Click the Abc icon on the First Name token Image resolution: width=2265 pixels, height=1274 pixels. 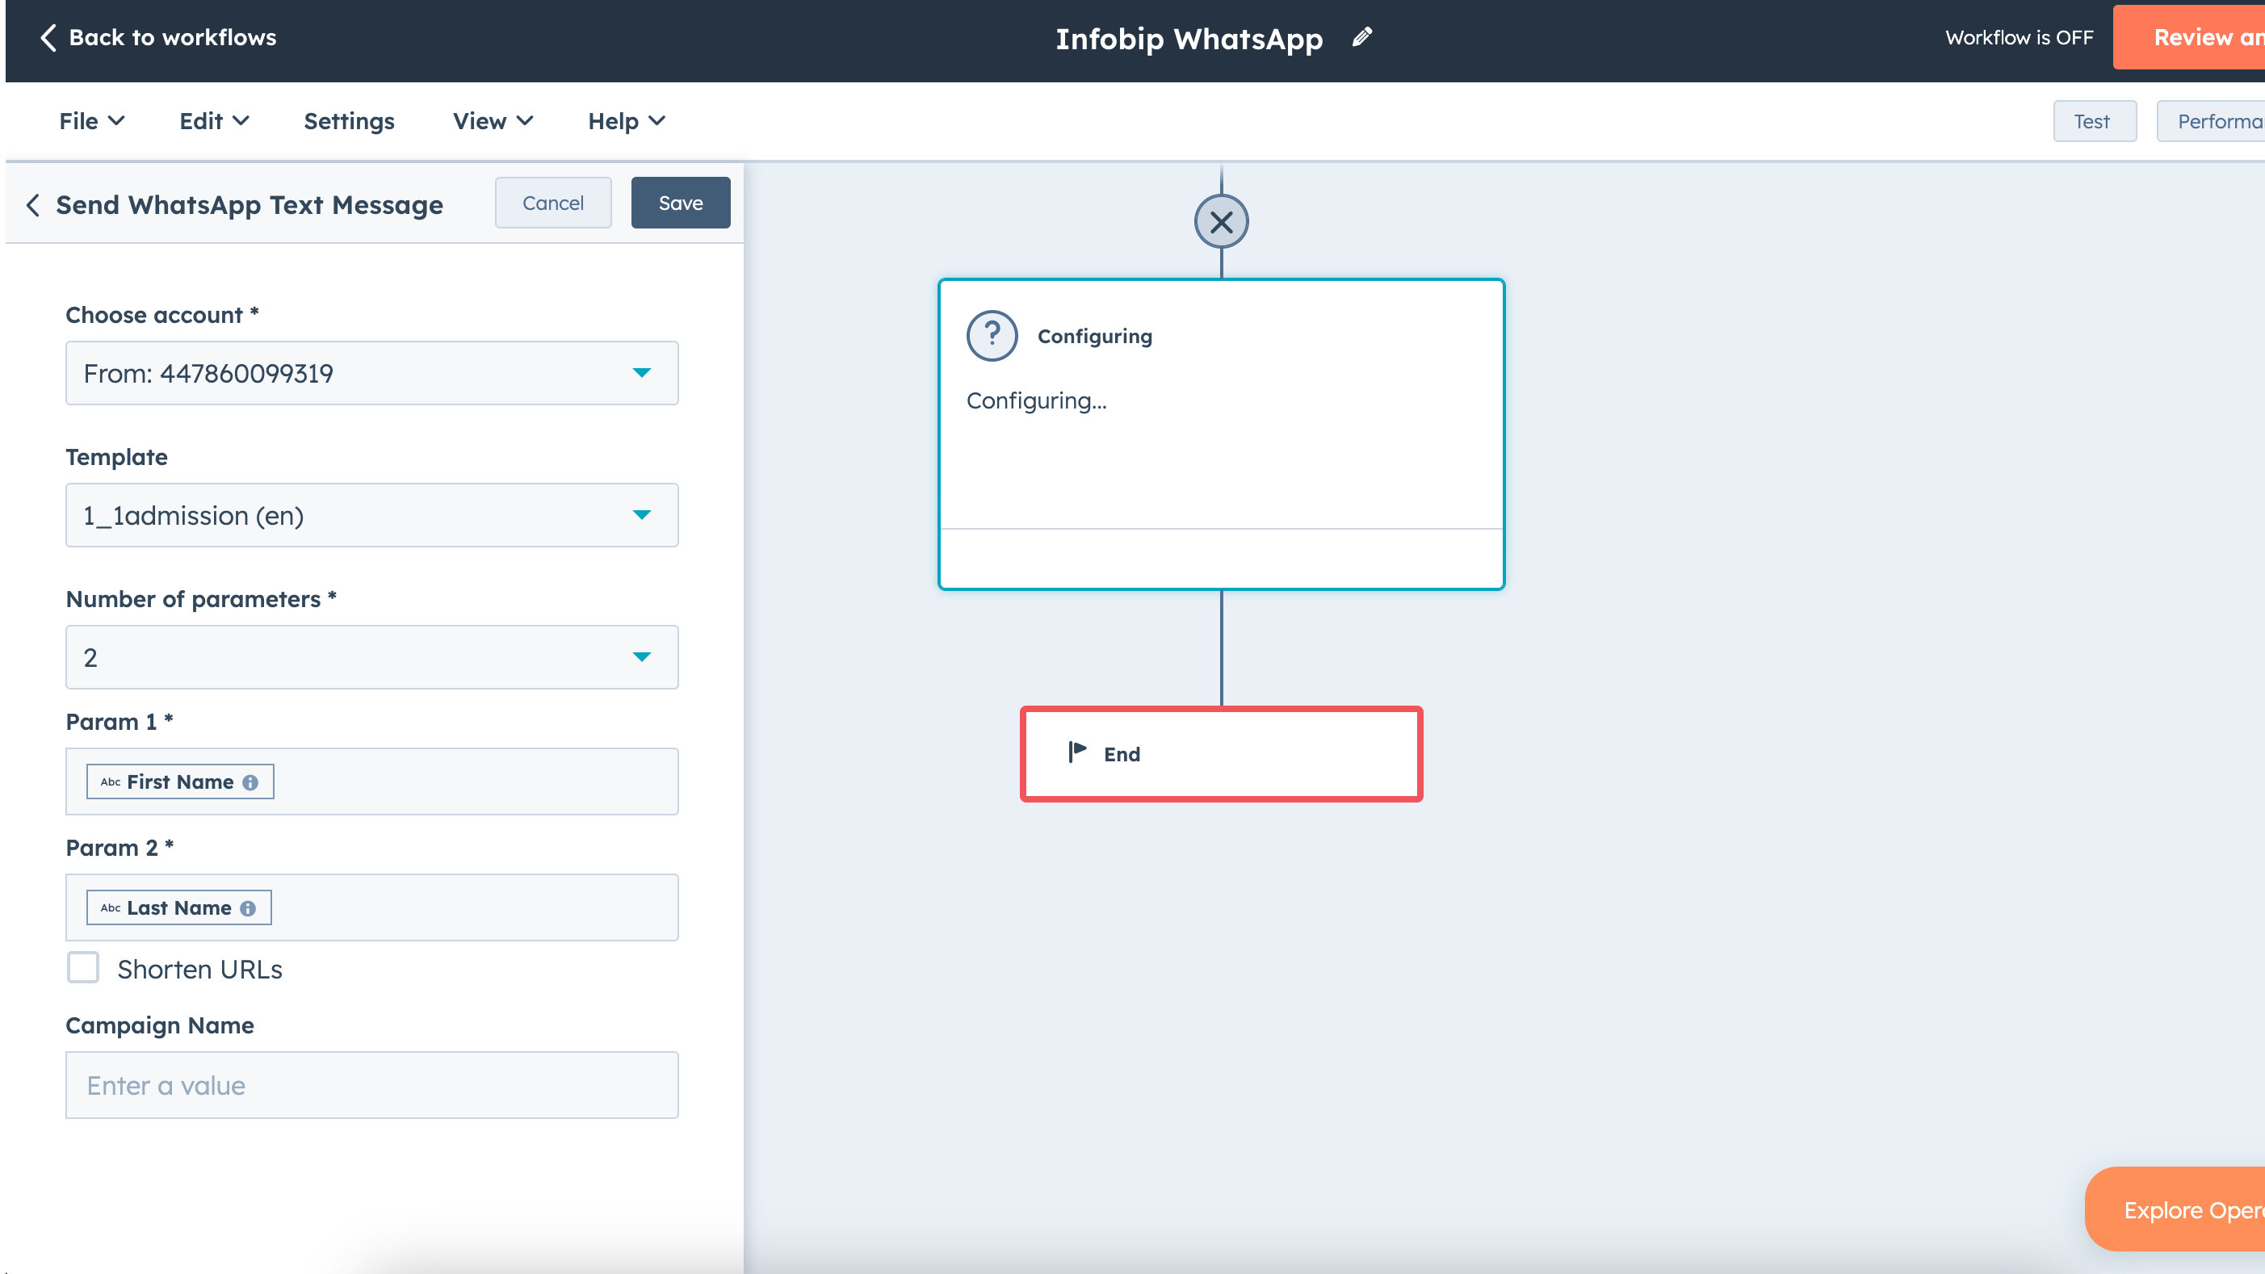[x=111, y=782]
